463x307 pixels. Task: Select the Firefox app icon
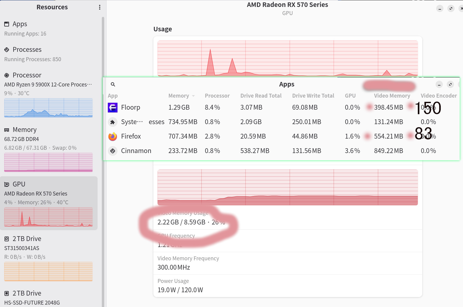pos(113,136)
